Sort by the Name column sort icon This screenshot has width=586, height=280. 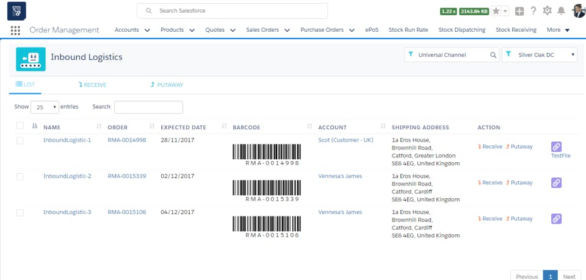[x=99, y=126]
